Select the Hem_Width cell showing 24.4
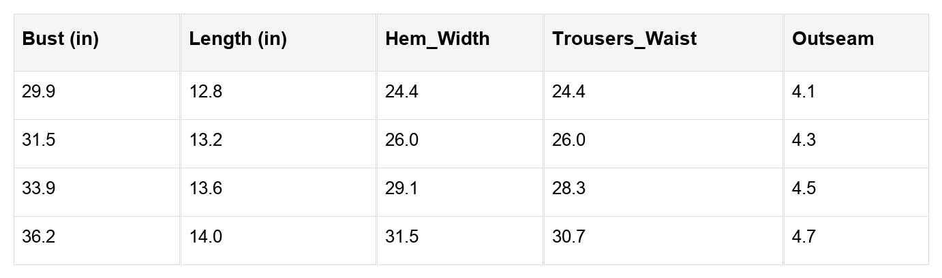This screenshot has width=942, height=278. [401, 91]
